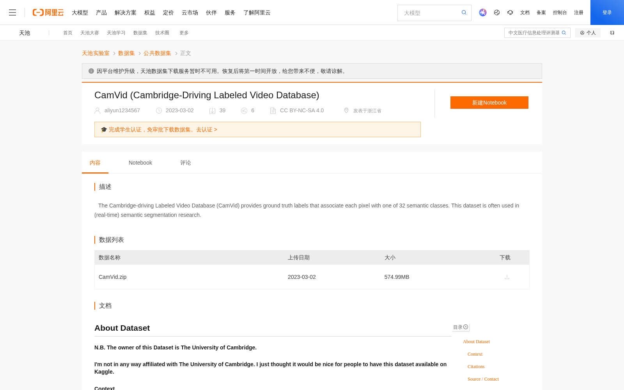Click the 登录 button
Viewport: 624px width, 390px height.
tap(607, 12)
